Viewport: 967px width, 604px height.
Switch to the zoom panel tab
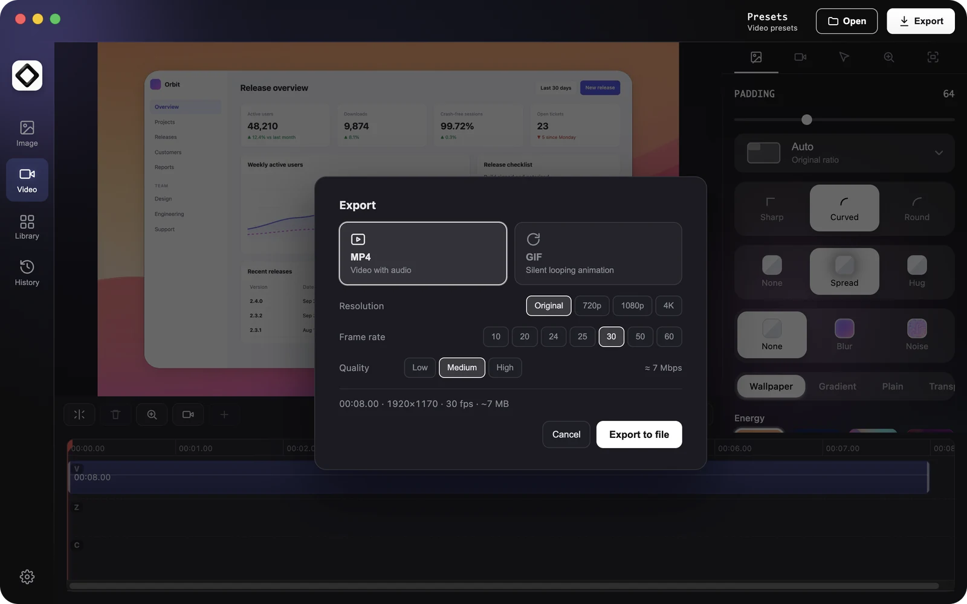[888, 57]
